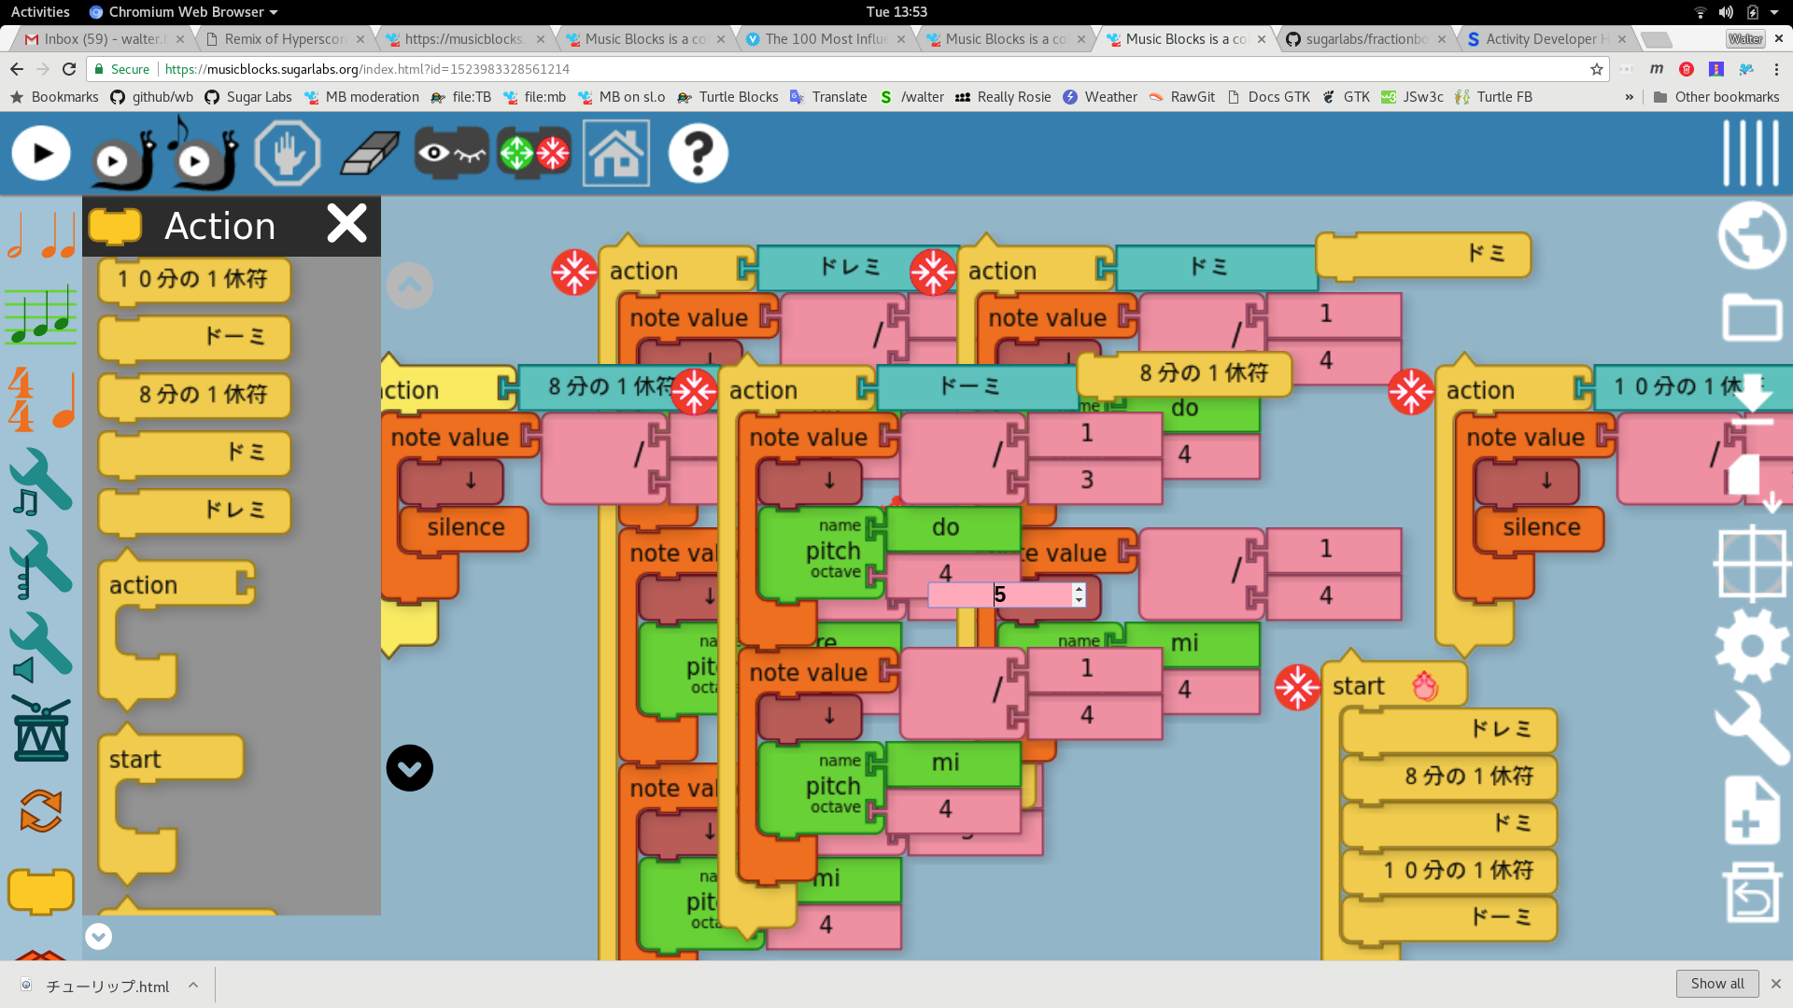
Task: Open planet globe icon
Action: tap(1752, 235)
